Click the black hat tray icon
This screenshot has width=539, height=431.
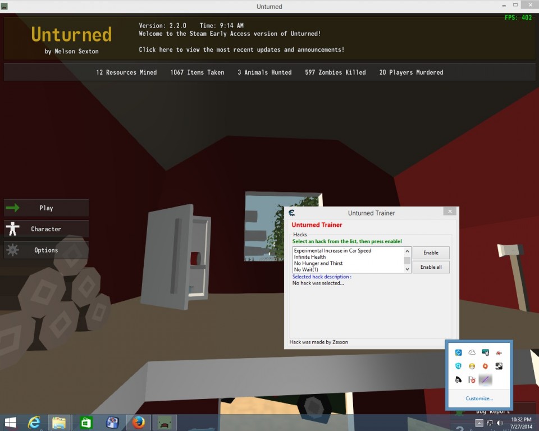458,380
